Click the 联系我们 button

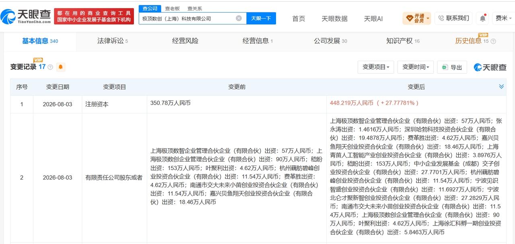453,18
